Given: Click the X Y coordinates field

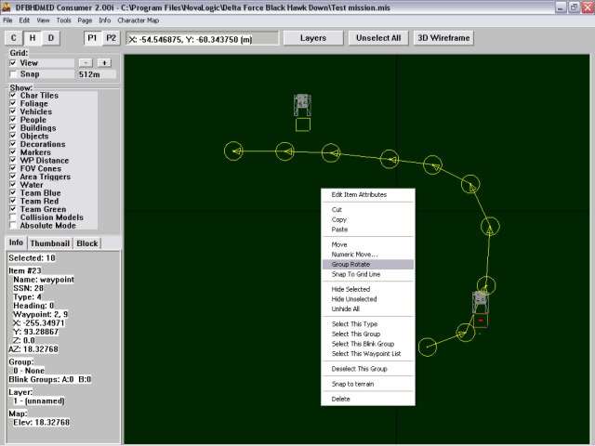Looking at the screenshot, I should (x=202, y=39).
